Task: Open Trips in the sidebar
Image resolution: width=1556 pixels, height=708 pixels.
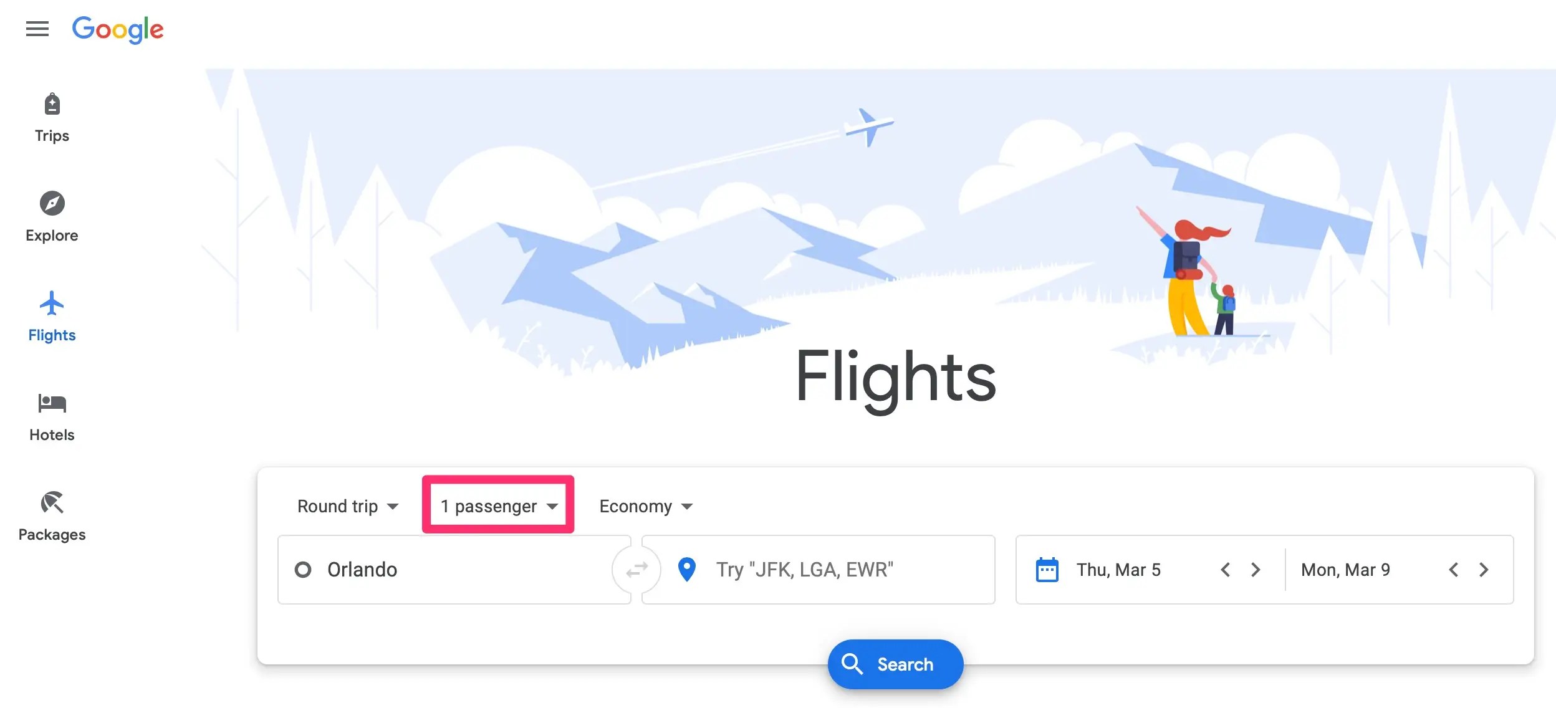Action: click(52, 118)
